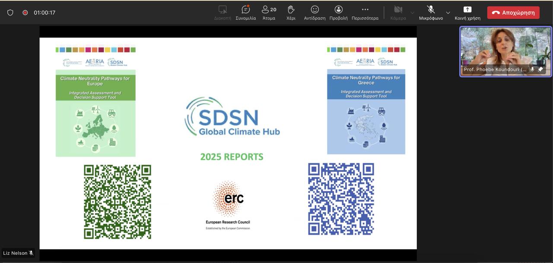Click the red recording indicator
Screen dimensions: 553x263
(25, 13)
